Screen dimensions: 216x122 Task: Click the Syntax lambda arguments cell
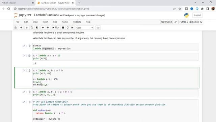coord(115,47)
